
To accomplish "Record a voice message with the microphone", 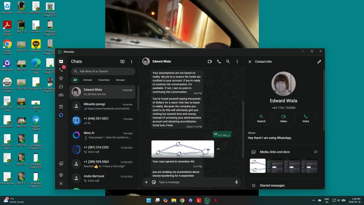I will tap(237, 182).
